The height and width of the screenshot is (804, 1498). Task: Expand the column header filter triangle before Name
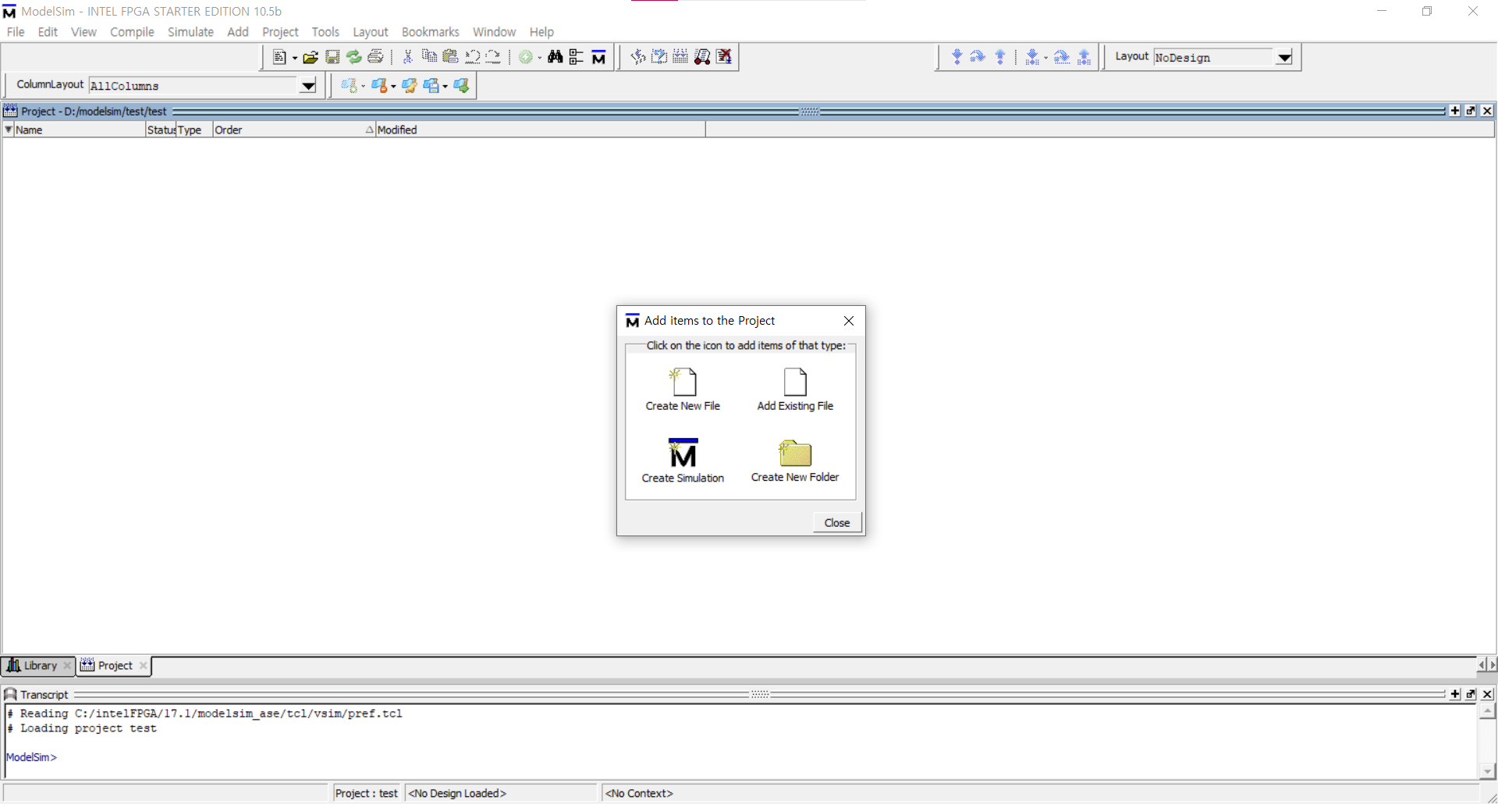(9, 130)
